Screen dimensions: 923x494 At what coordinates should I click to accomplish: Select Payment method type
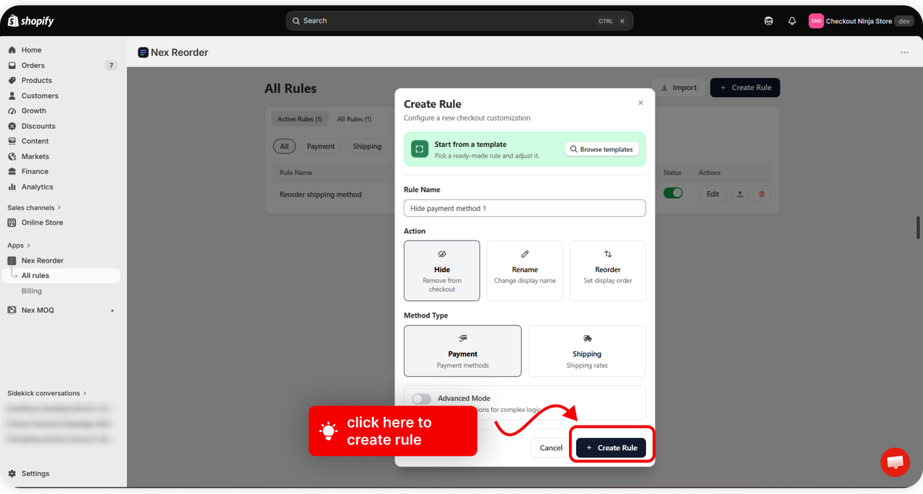tap(463, 351)
